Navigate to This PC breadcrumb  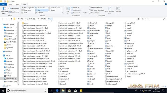point(20,19)
